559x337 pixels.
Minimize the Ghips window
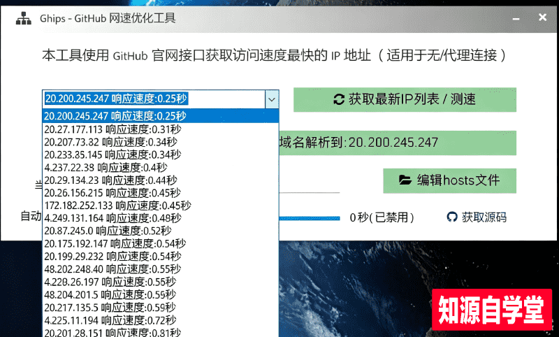[516, 18]
